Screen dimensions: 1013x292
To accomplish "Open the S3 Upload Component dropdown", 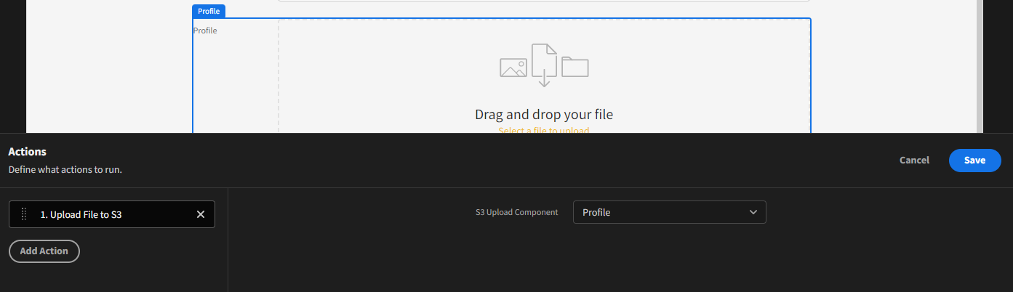I will click(x=669, y=212).
